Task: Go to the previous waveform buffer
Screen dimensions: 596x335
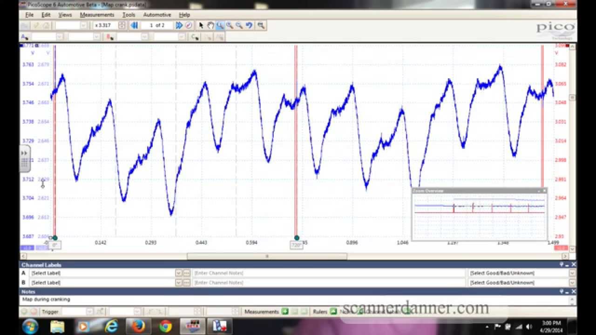Action: 134,26
